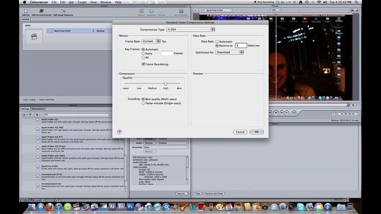Select Apple ProRes with Alpha setting row
Image resolution: width=381 pixels, height=214 pixels.
pos(73,158)
